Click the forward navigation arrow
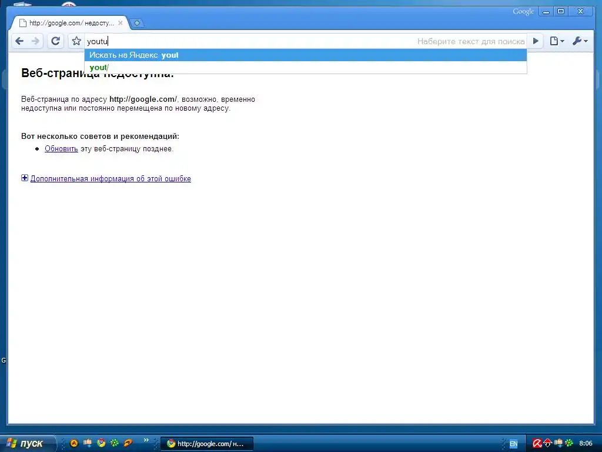Image resolution: width=602 pixels, height=452 pixels. coord(35,41)
